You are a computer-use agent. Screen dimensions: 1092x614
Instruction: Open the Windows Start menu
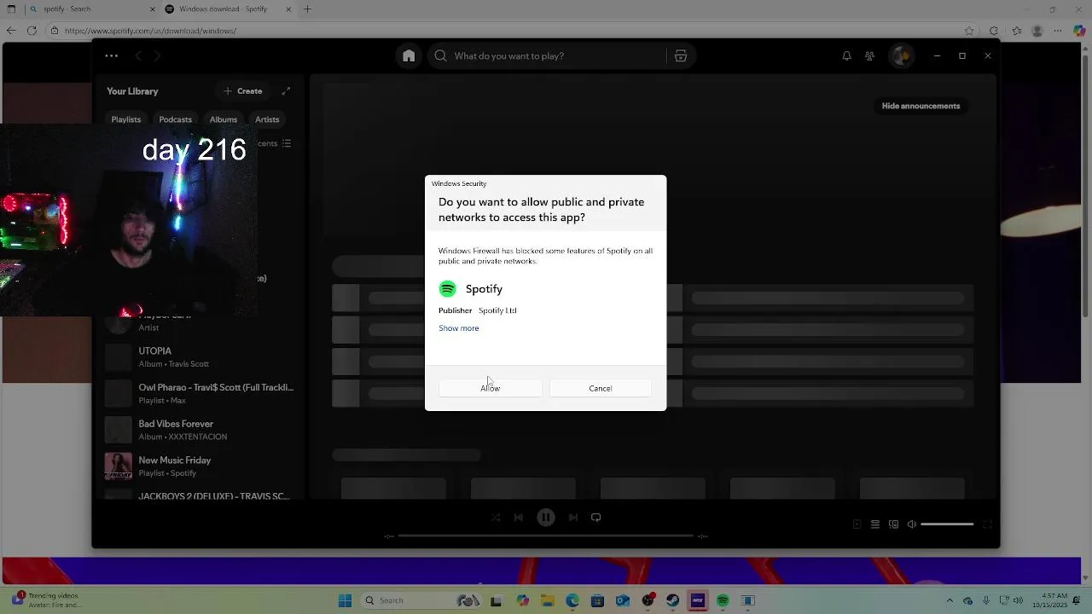(x=345, y=600)
